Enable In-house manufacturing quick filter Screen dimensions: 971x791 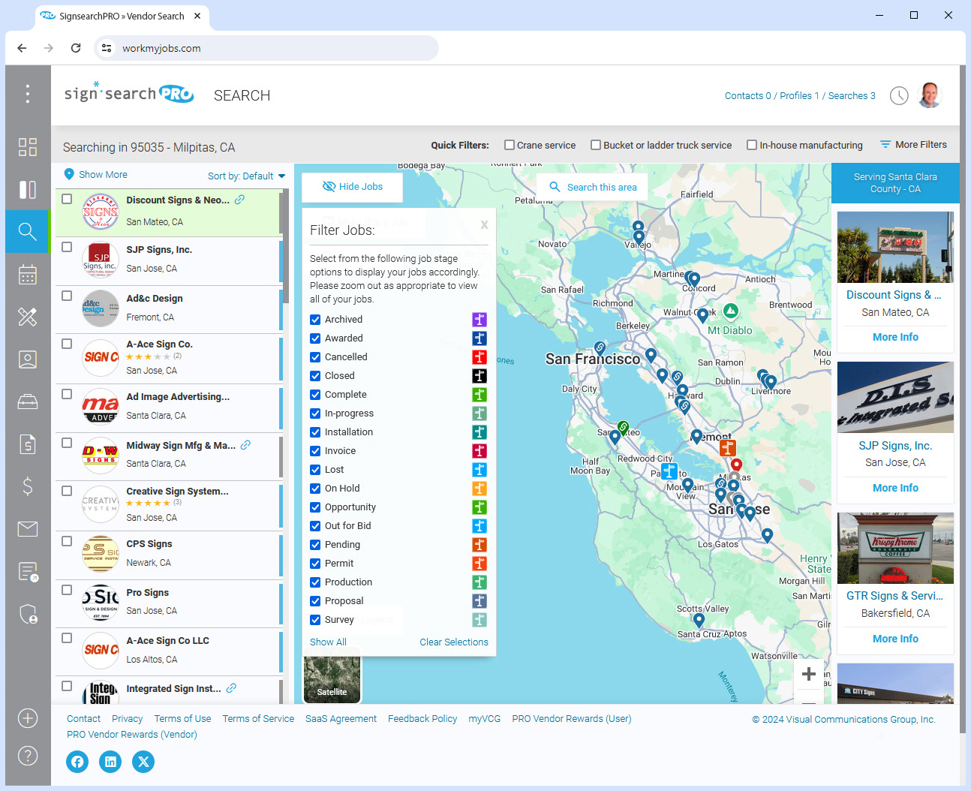pyautogui.click(x=752, y=145)
